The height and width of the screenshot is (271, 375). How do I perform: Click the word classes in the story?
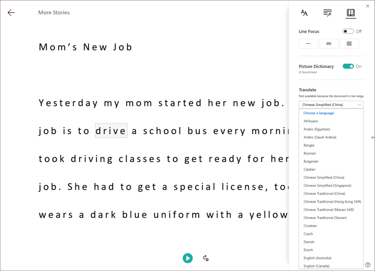pyautogui.click(x=139, y=159)
